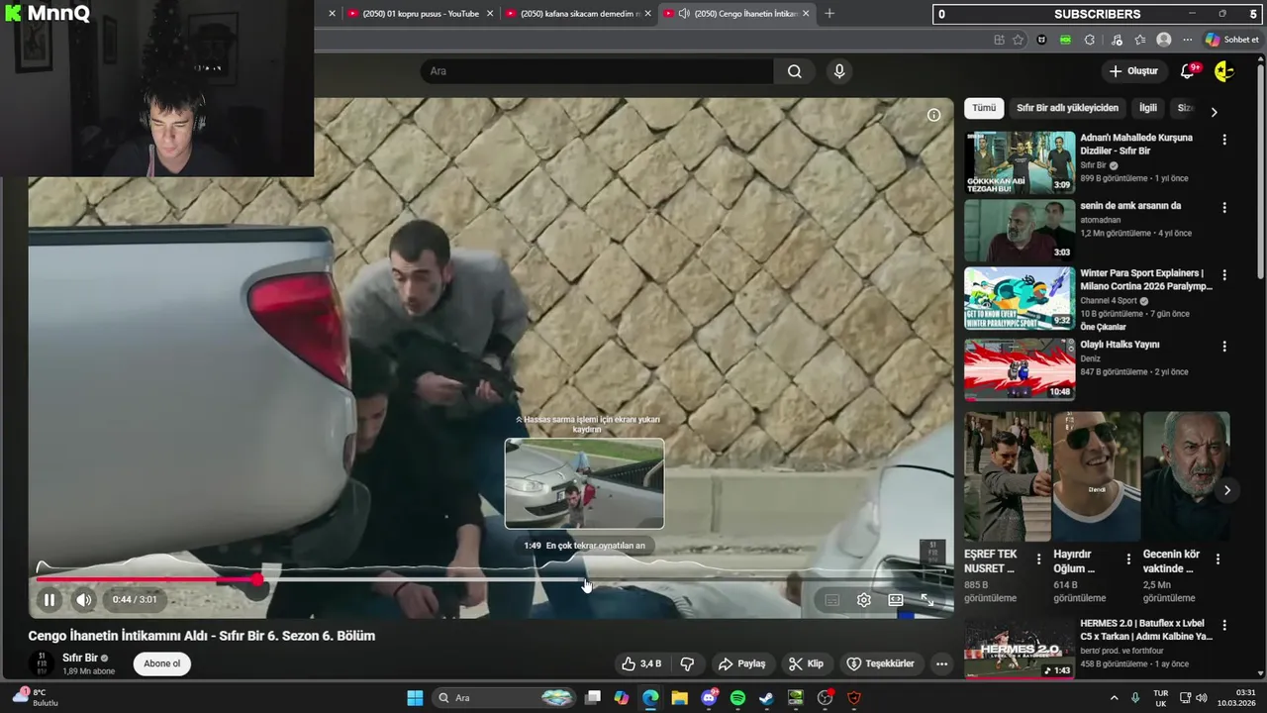Enter fullscreen mode
Image resolution: width=1267 pixels, height=713 pixels.
pos(927,600)
